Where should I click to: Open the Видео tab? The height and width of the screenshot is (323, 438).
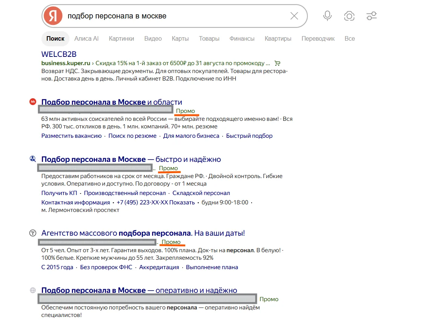(x=153, y=38)
